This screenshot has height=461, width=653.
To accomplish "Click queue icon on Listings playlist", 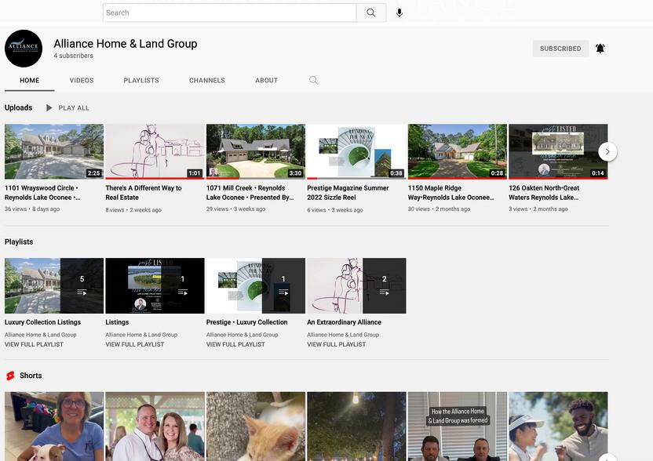I will [x=182, y=292].
